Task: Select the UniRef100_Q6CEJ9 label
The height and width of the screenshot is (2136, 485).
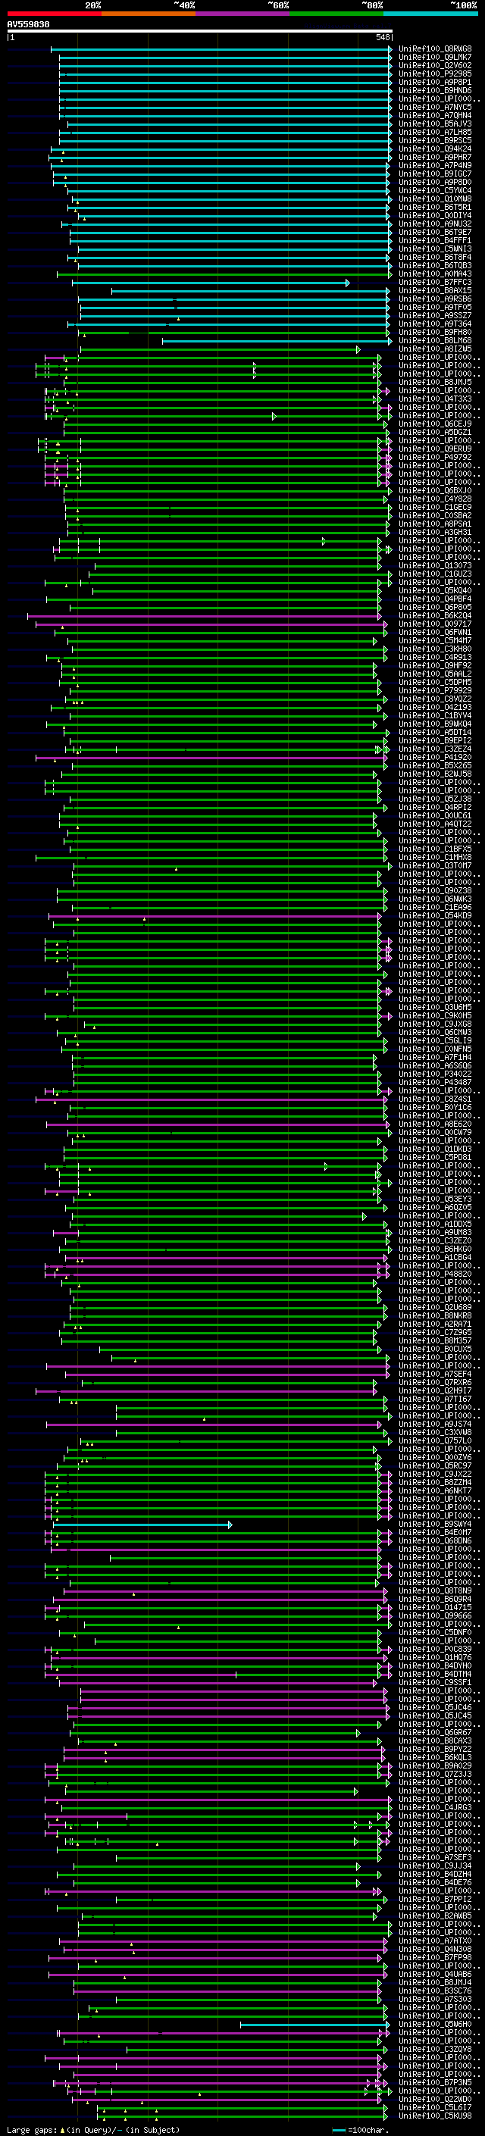Action: 435,424
